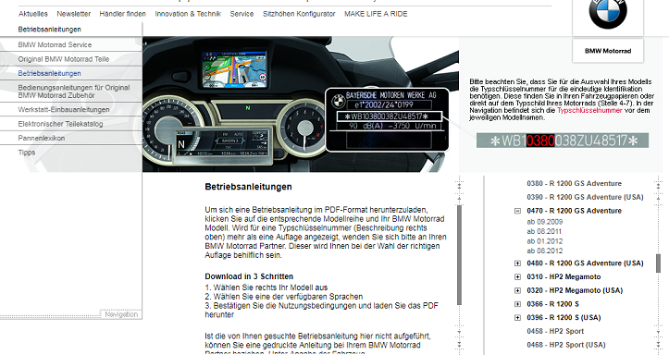Click the single up arrow of the model list scrollbar
The height and width of the screenshot is (355, 669).
tap(658, 197)
